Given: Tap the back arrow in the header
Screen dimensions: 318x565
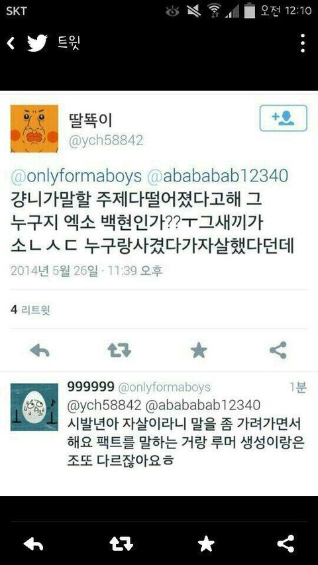Looking at the screenshot, I should click(11, 44).
